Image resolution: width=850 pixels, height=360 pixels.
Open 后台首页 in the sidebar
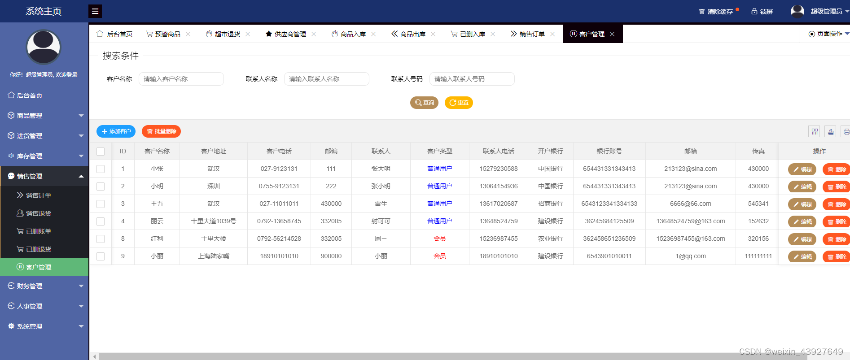tap(44, 95)
